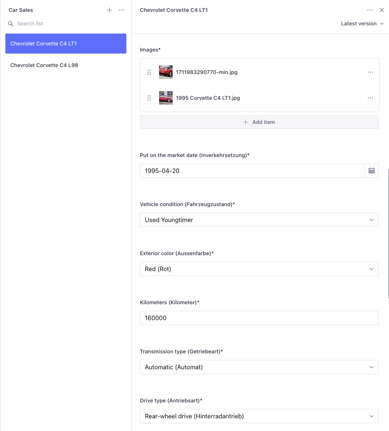The image size is (389, 431).
Task: Select Chevrolet Corvette C4 LT1 list item
Action: pyautogui.click(x=66, y=43)
